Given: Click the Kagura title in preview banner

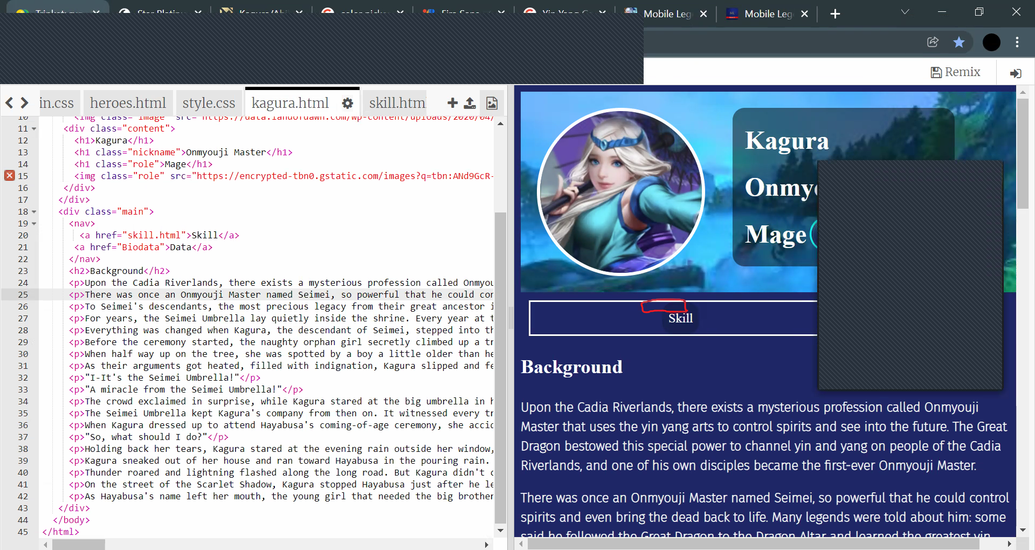Looking at the screenshot, I should point(786,141).
